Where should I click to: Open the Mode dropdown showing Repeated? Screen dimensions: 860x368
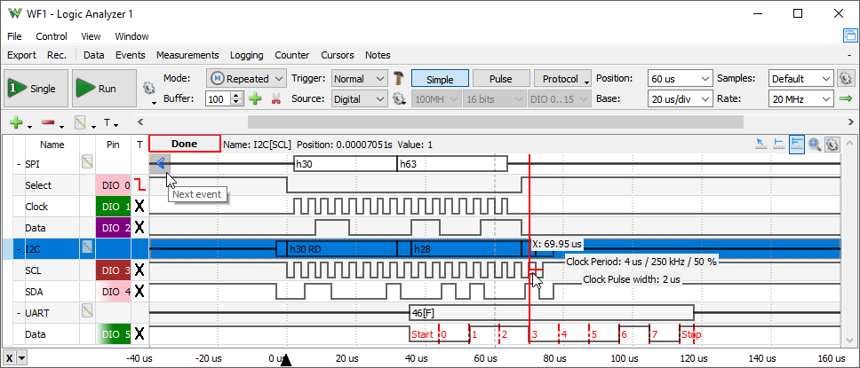click(246, 78)
